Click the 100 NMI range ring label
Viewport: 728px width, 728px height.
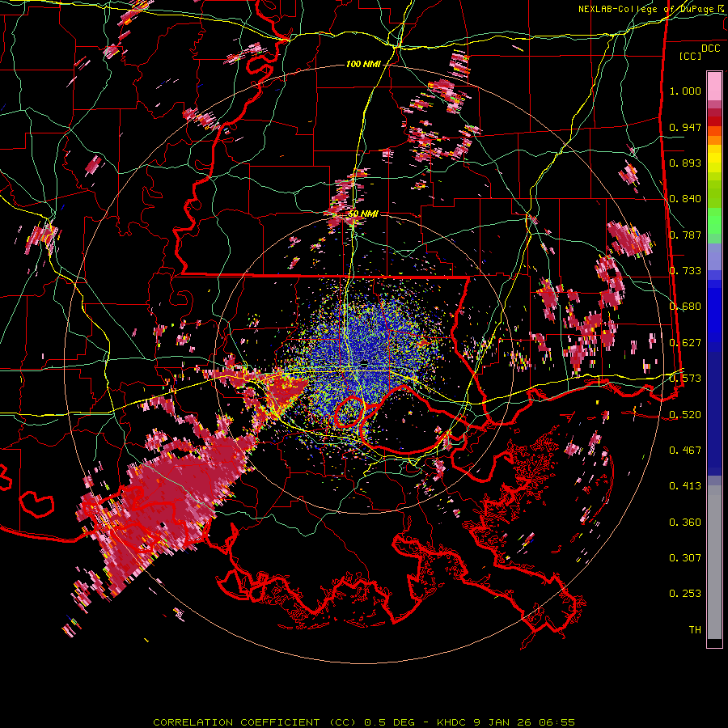363,64
